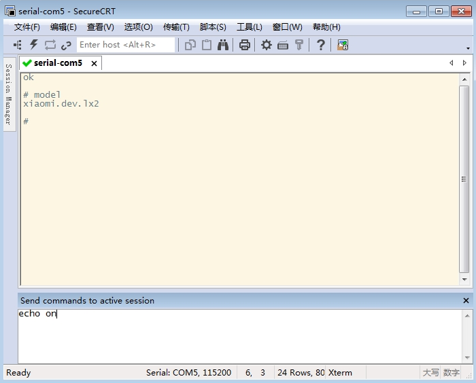
Task: Click the Ready status text
Action: pos(18,372)
